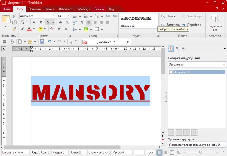The image size is (227, 156).
Task: Select the navigator compass icon in sidebar
Action: click(171, 49)
